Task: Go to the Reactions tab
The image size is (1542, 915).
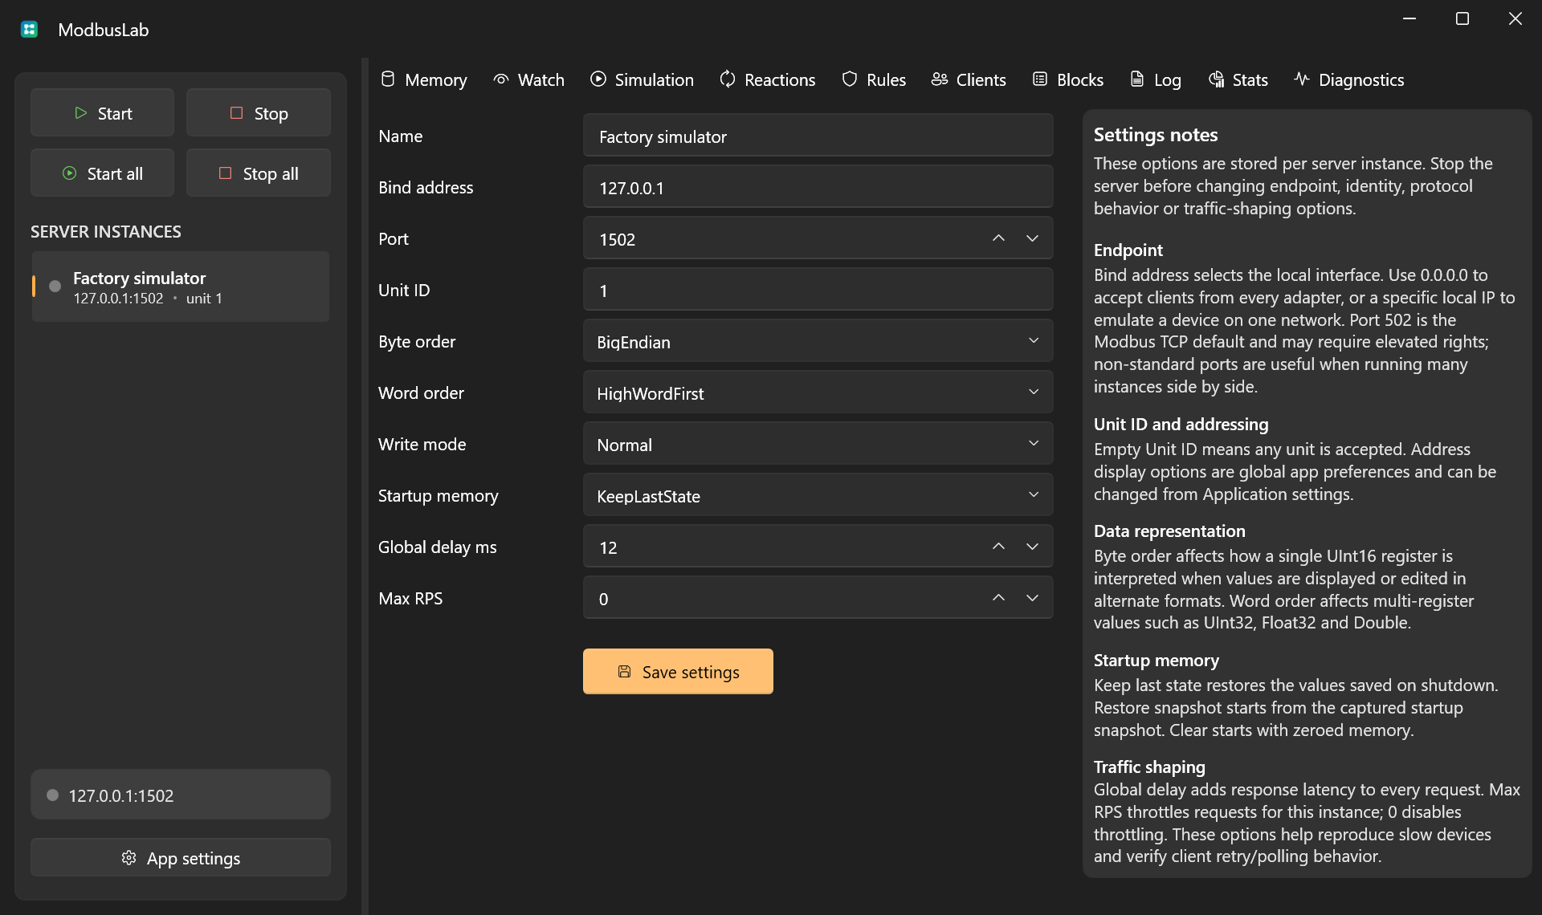Action: [767, 79]
